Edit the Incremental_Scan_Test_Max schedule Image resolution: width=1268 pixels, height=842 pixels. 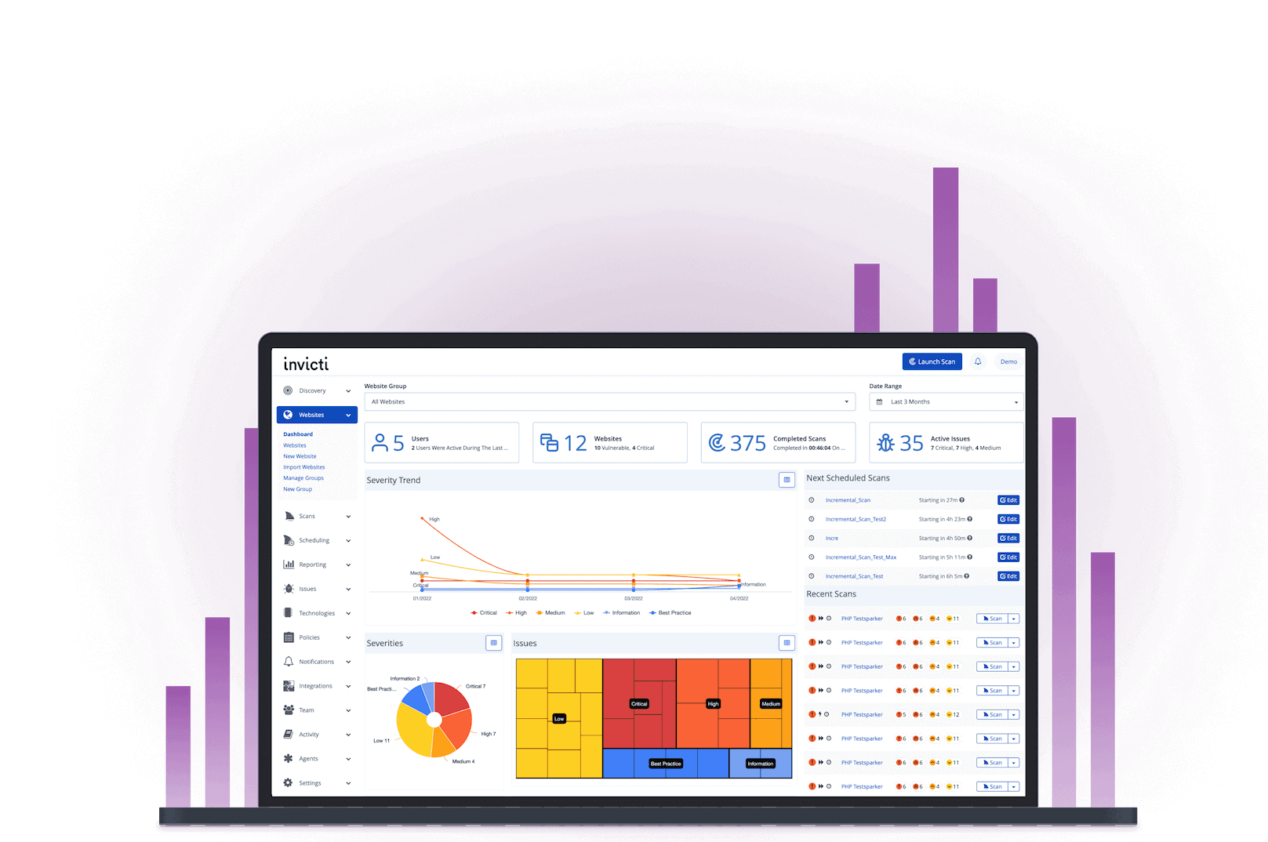pyautogui.click(x=1008, y=557)
